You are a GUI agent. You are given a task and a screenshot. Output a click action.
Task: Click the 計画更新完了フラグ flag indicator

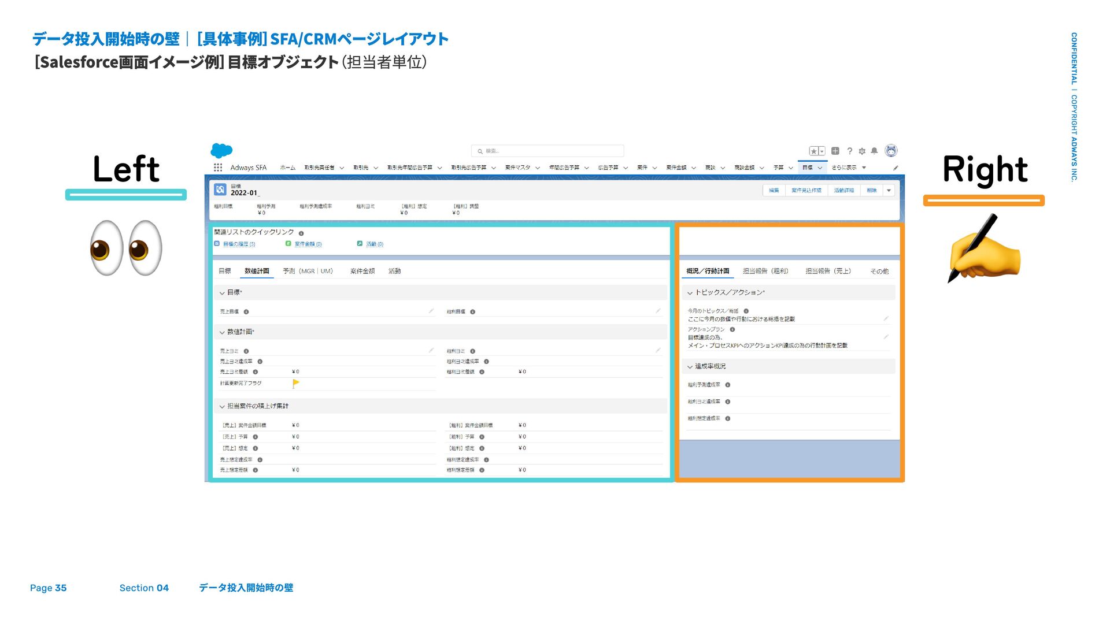[296, 383]
